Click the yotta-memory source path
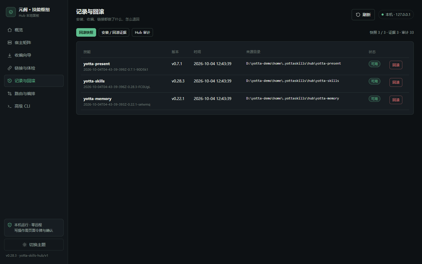The image size is (422, 264). click(292, 99)
